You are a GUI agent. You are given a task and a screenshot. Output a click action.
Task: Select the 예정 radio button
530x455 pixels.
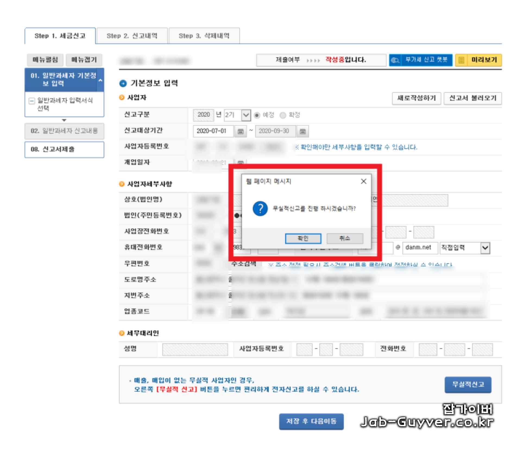click(257, 115)
